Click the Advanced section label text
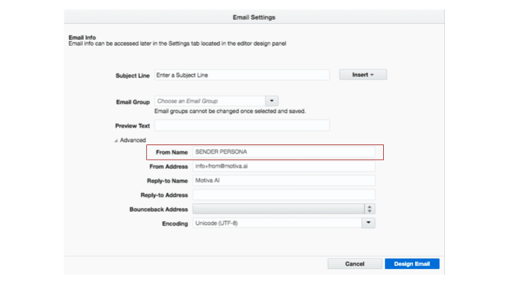The image size is (510, 285). [133, 141]
